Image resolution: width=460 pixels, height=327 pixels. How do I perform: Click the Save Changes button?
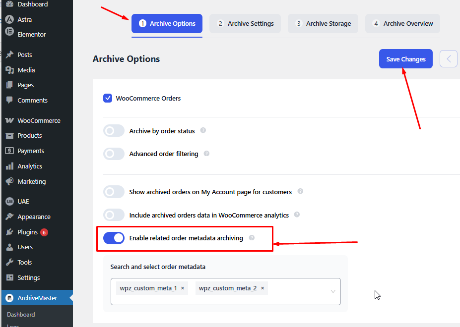[x=406, y=59]
